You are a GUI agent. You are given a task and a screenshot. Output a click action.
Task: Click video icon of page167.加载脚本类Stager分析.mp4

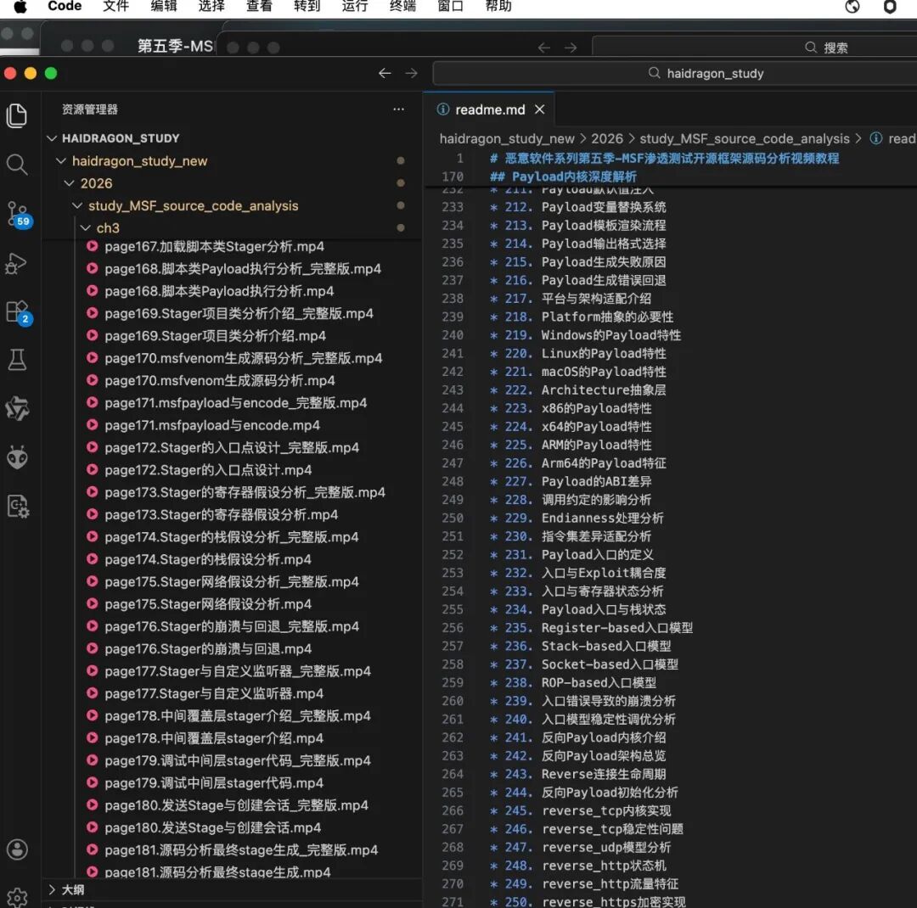click(x=92, y=246)
